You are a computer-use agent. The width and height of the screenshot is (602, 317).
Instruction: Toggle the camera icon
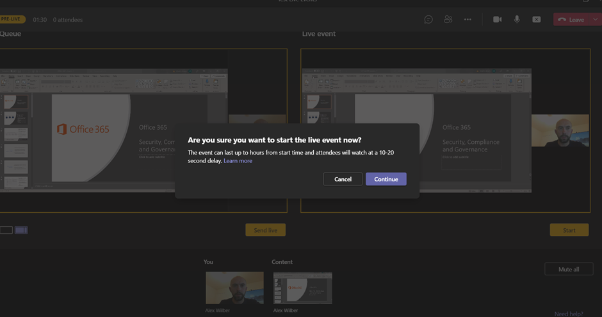[x=497, y=20]
